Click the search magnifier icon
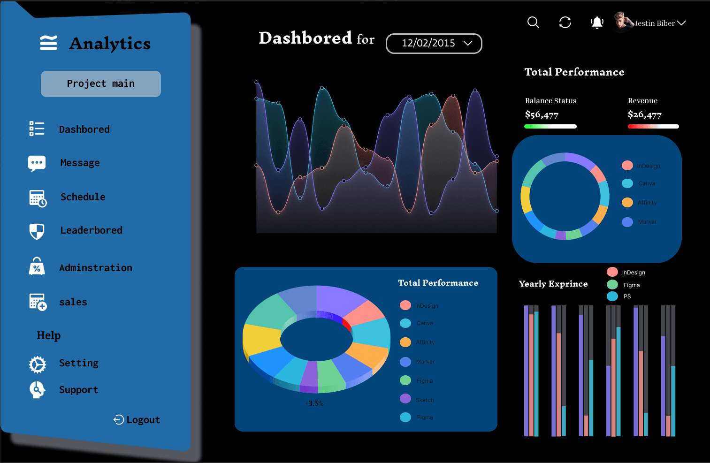The image size is (710, 463). [533, 22]
